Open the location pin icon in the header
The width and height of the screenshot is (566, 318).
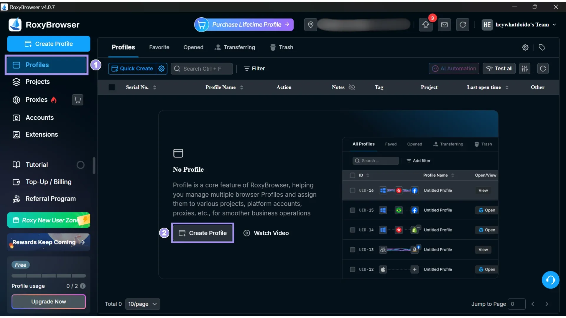pyautogui.click(x=310, y=25)
